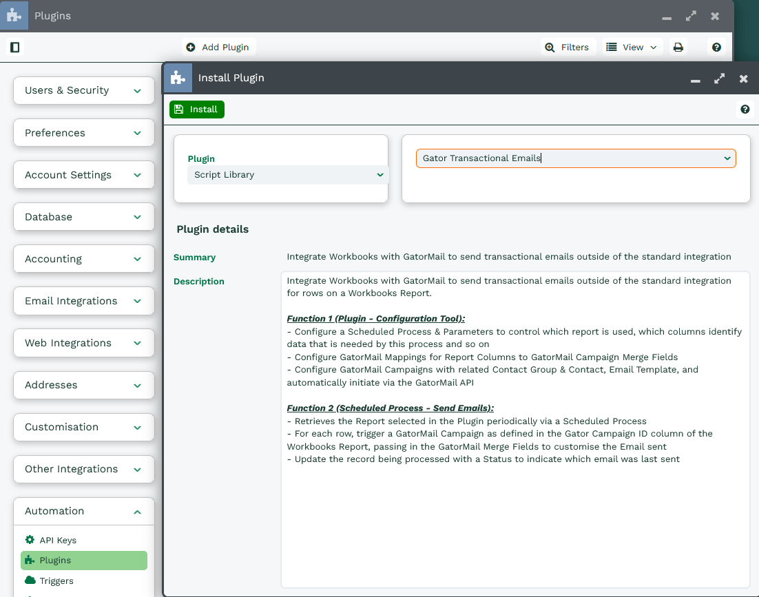Click the Add Plugin button
The width and height of the screenshot is (759, 597).
(x=218, y=47)
